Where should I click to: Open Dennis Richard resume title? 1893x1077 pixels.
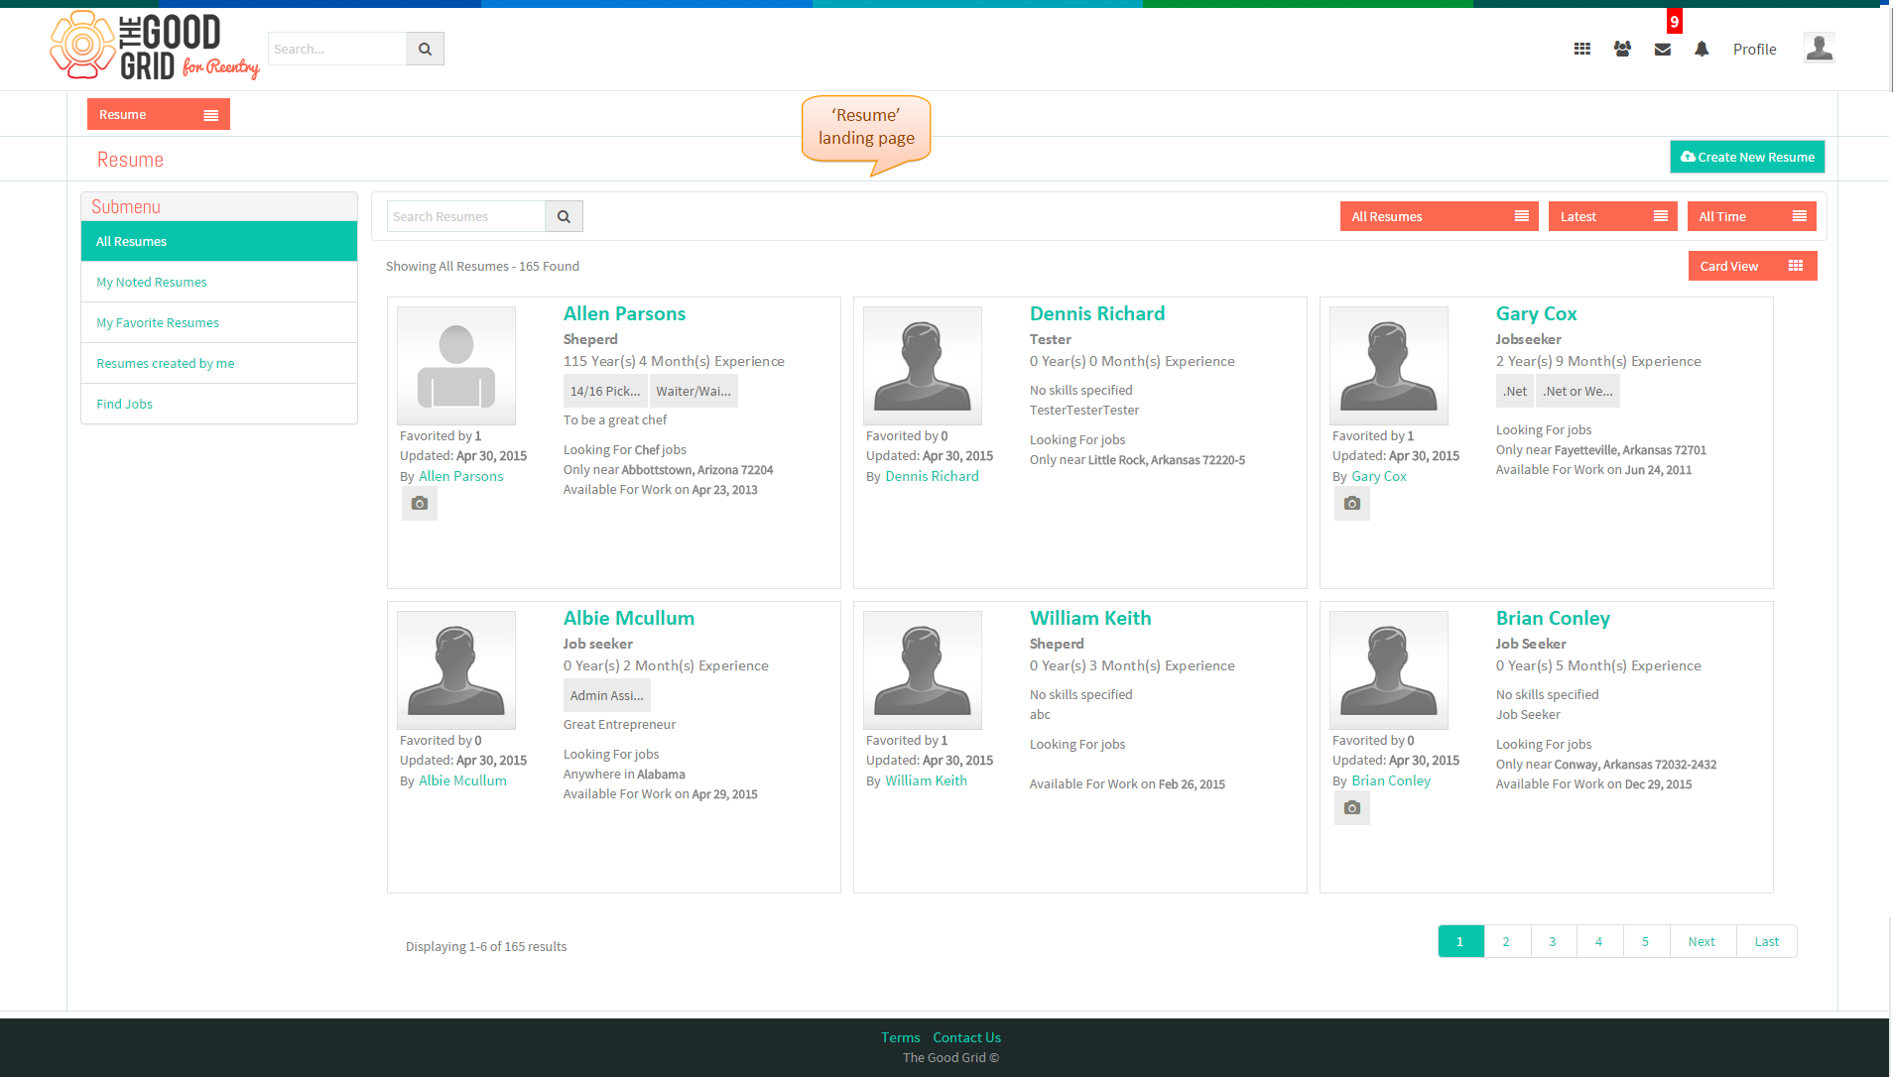pos(1097,313)
